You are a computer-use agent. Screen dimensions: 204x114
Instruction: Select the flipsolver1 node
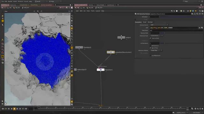(x=101, y=70)
